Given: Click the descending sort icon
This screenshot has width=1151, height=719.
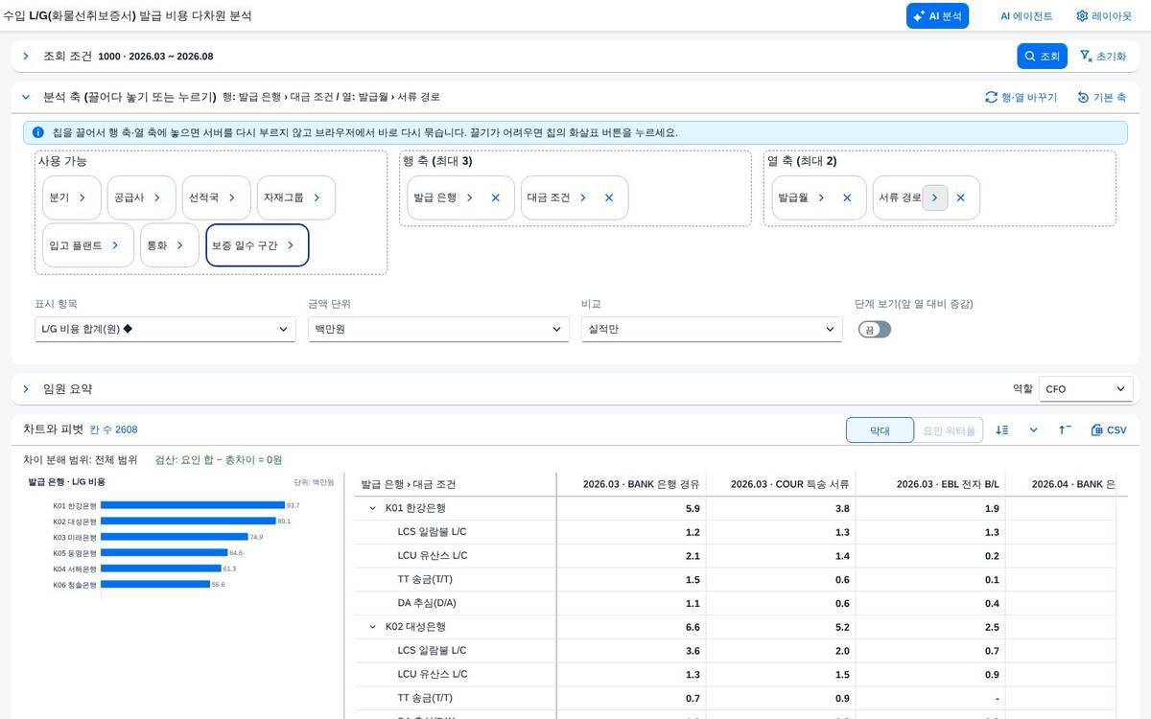Looking at the screenshot, I should coord(1002,430).
